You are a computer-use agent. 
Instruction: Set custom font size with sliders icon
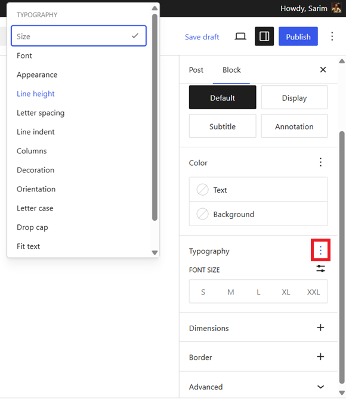pos(320,268)
